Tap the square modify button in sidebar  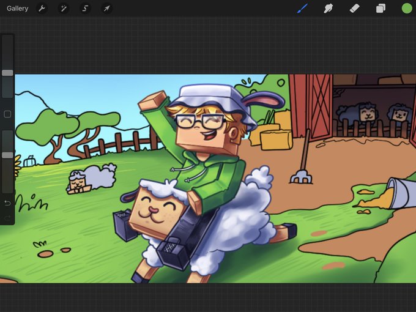pyautogui.click(x=7, y=114)
